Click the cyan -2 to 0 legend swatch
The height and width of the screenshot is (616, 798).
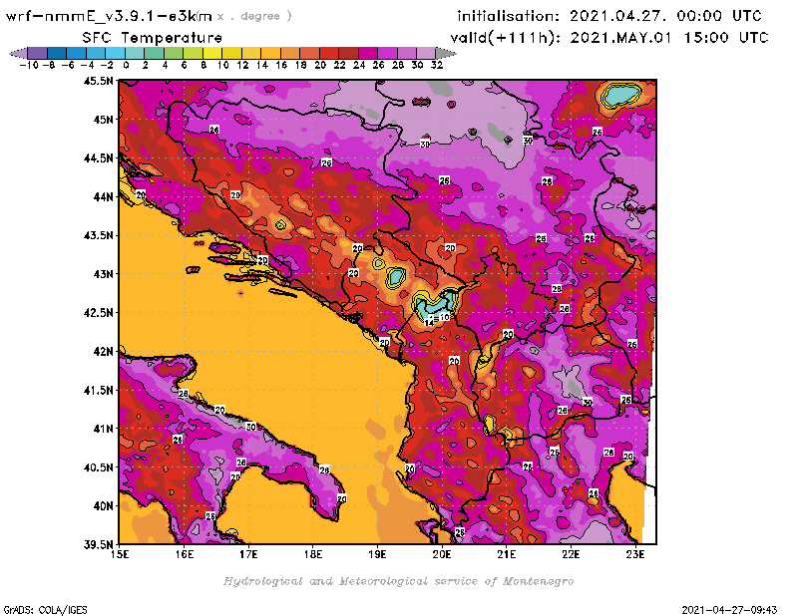[115, 53]
